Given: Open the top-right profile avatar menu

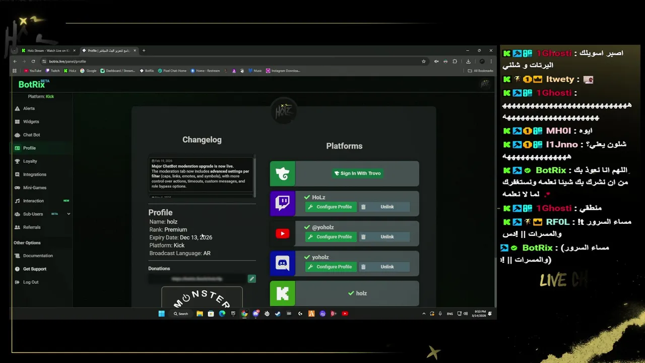Looking at the screenshot, I should [485, 84].
